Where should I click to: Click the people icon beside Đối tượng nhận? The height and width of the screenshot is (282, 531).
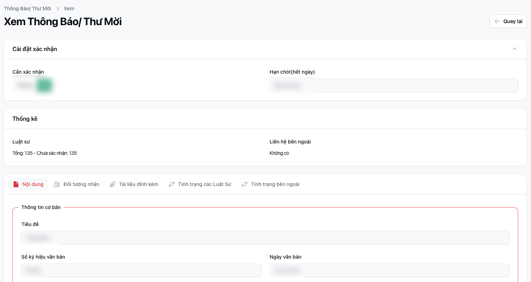click(57, 184)
